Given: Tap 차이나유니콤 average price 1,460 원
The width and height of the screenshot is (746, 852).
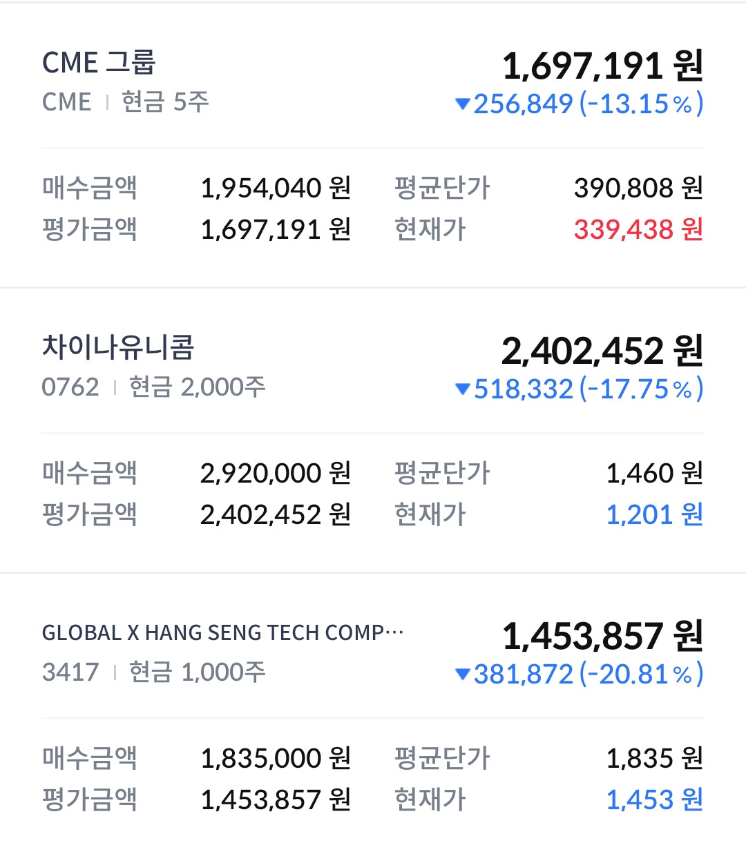Looking at the screenshot, I should (654, 473).
